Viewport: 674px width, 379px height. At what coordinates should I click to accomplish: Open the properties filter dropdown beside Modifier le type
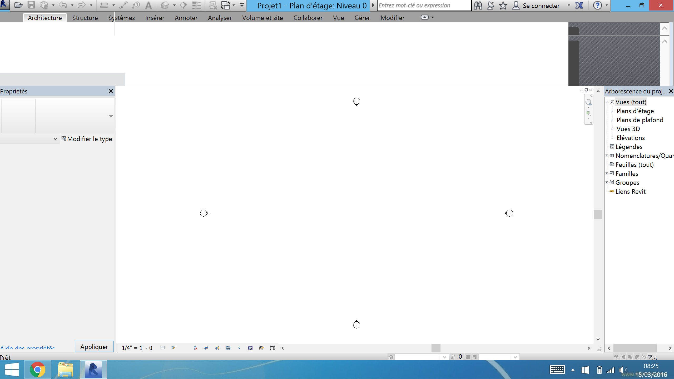tap(29, 139)
